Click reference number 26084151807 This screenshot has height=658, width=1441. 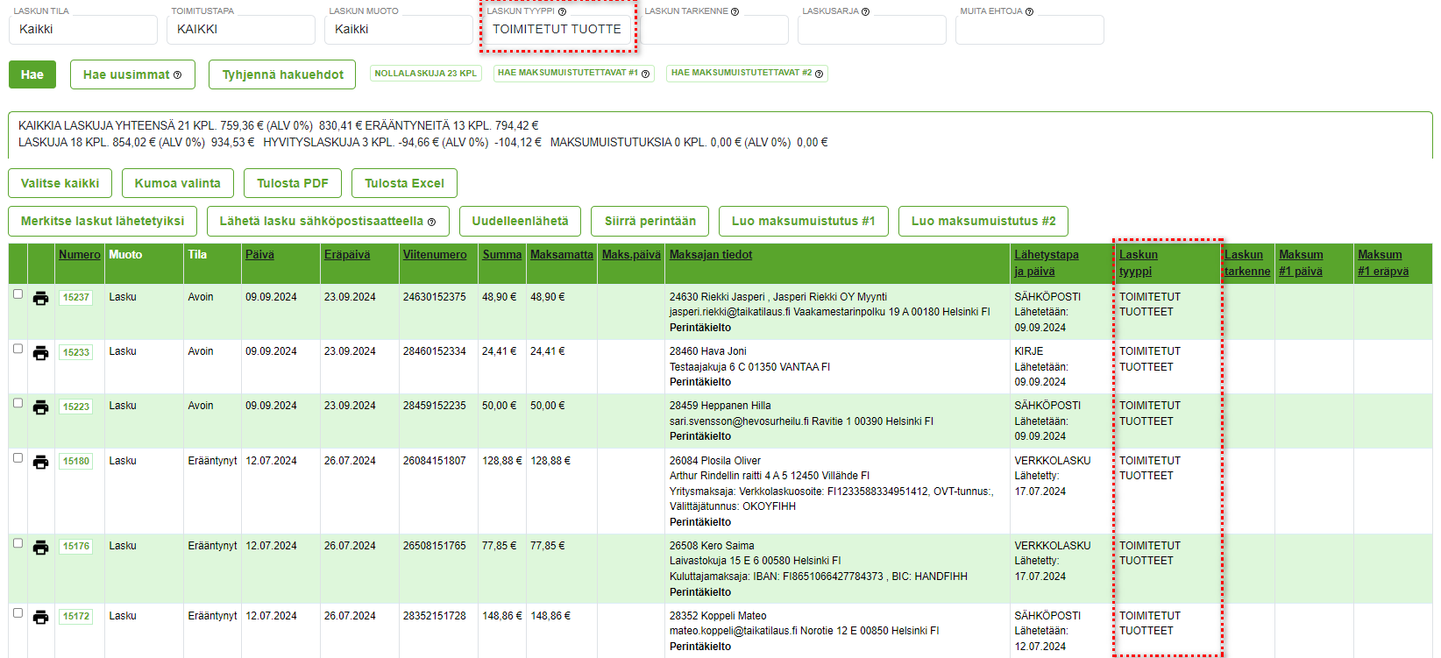click(435, 461)
